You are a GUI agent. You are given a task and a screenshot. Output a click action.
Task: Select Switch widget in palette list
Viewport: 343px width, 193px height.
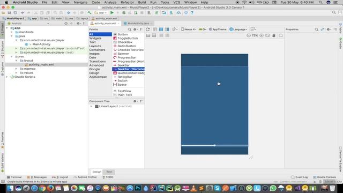click(122, 81)
